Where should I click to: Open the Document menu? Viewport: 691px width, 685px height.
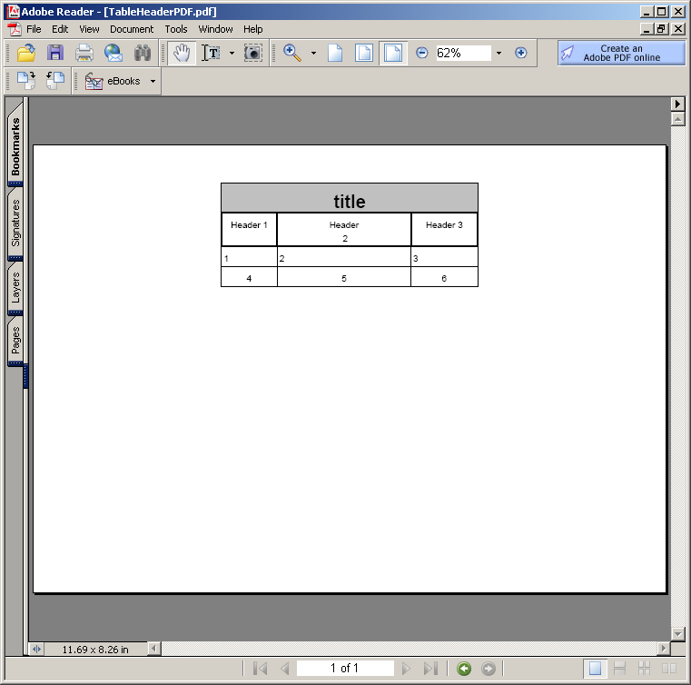132,29
